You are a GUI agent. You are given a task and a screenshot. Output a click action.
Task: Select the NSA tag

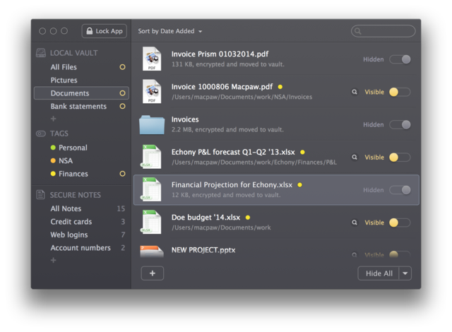[66, 161]
